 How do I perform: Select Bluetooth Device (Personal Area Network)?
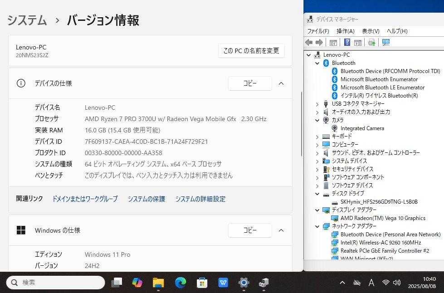[x=390, y=234]
